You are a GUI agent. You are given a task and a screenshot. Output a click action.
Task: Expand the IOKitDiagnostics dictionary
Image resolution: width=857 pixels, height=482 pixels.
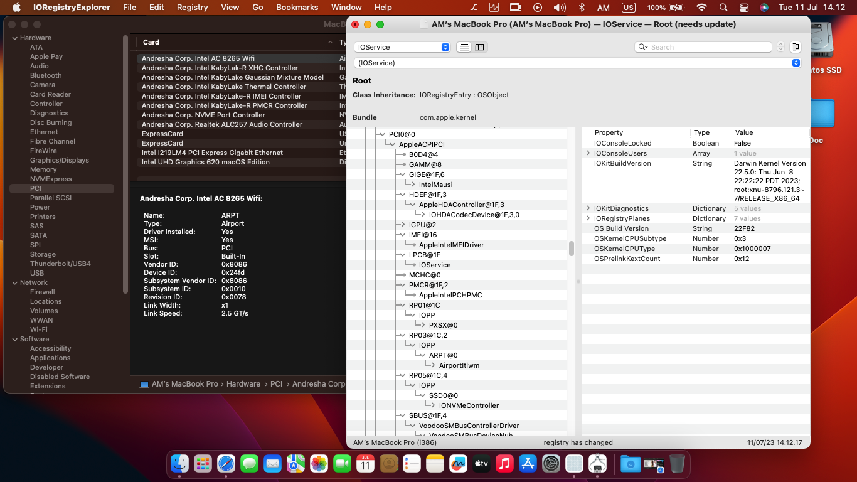588,208
